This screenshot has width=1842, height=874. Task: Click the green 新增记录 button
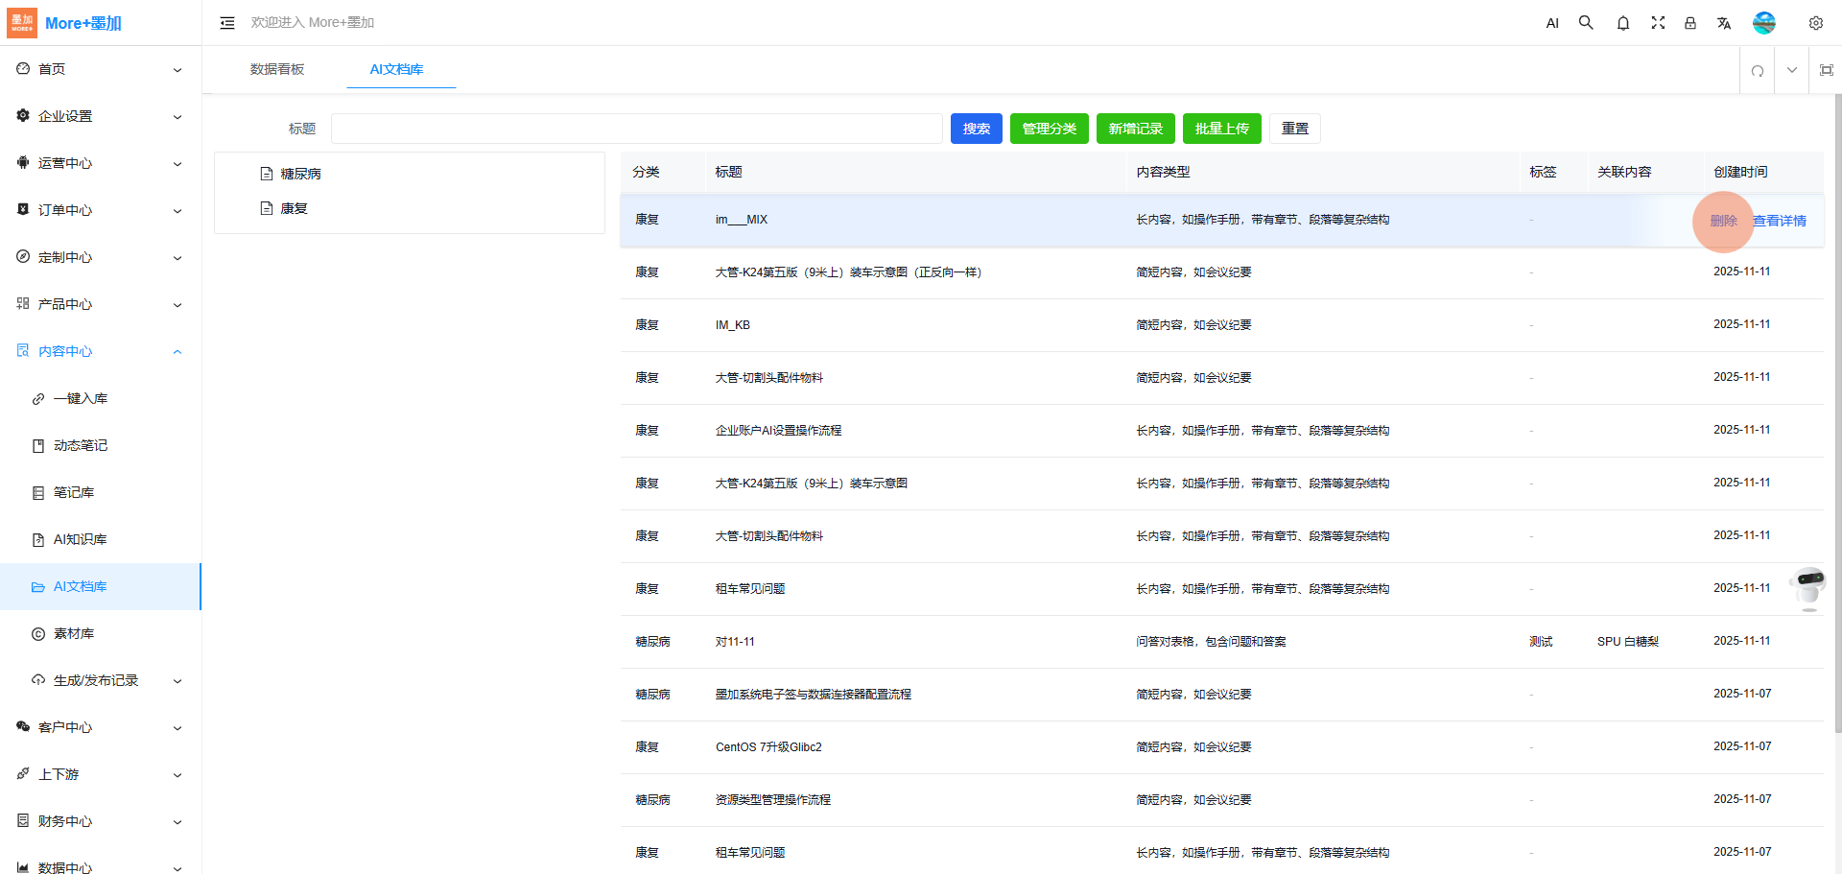click(x=1135, y=129)
